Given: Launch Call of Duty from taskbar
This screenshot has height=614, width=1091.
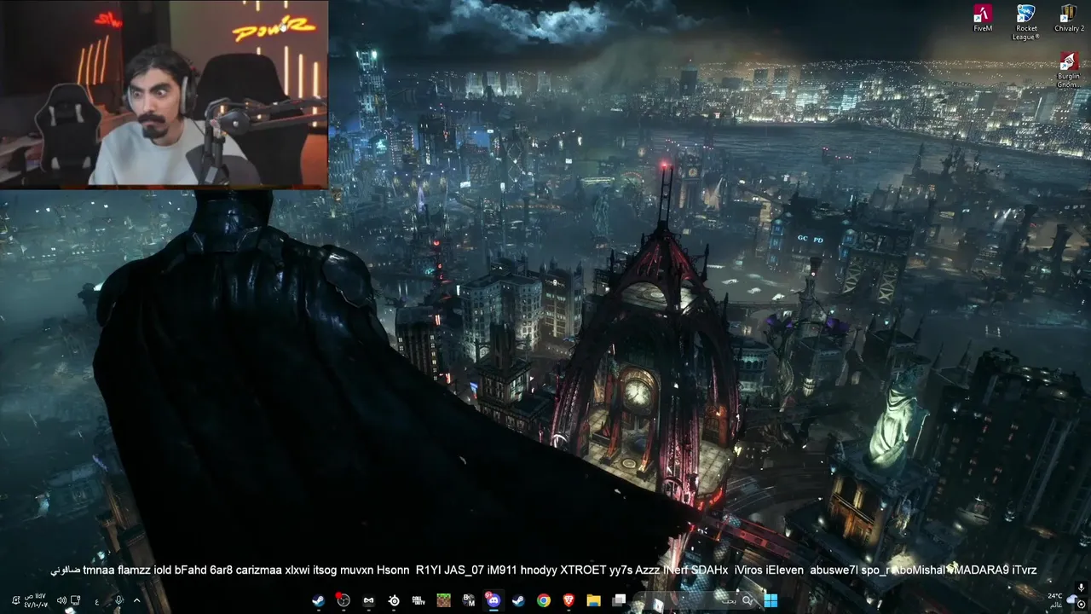Looking at the screenshot, I should tap(418, 600).
